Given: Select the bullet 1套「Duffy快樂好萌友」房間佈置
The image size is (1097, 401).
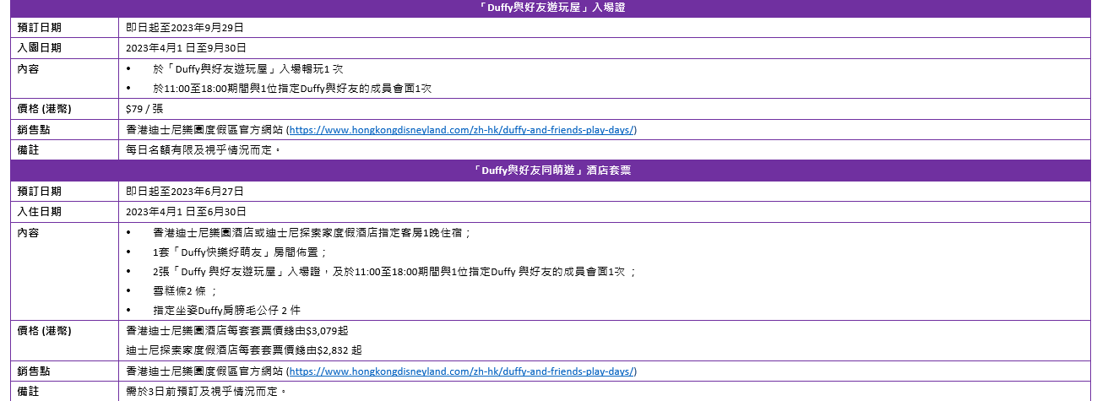Looking at the screenshot, I should tap(239, 252).
